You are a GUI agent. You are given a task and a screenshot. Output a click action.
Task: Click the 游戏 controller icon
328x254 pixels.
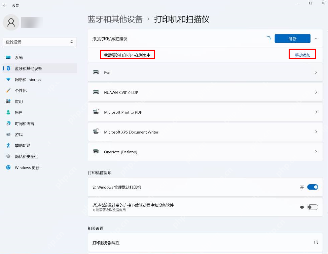[8, 135]
